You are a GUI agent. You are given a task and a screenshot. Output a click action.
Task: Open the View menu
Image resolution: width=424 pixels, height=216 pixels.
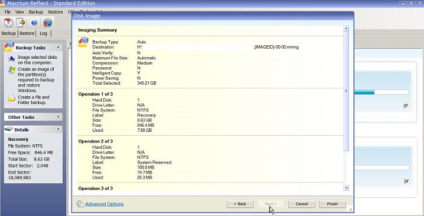point(19,12)
